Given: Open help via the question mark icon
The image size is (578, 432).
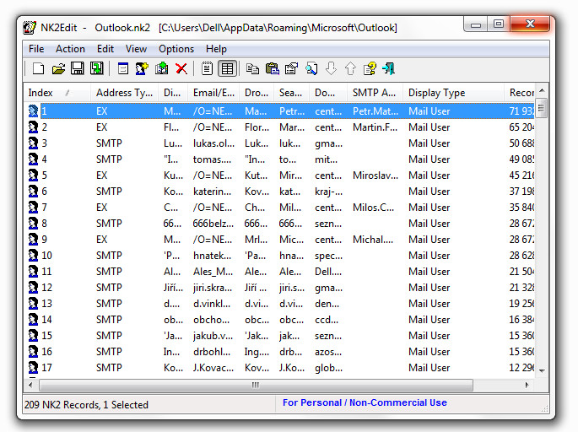Looking at the screenshot, I should 370,68.
